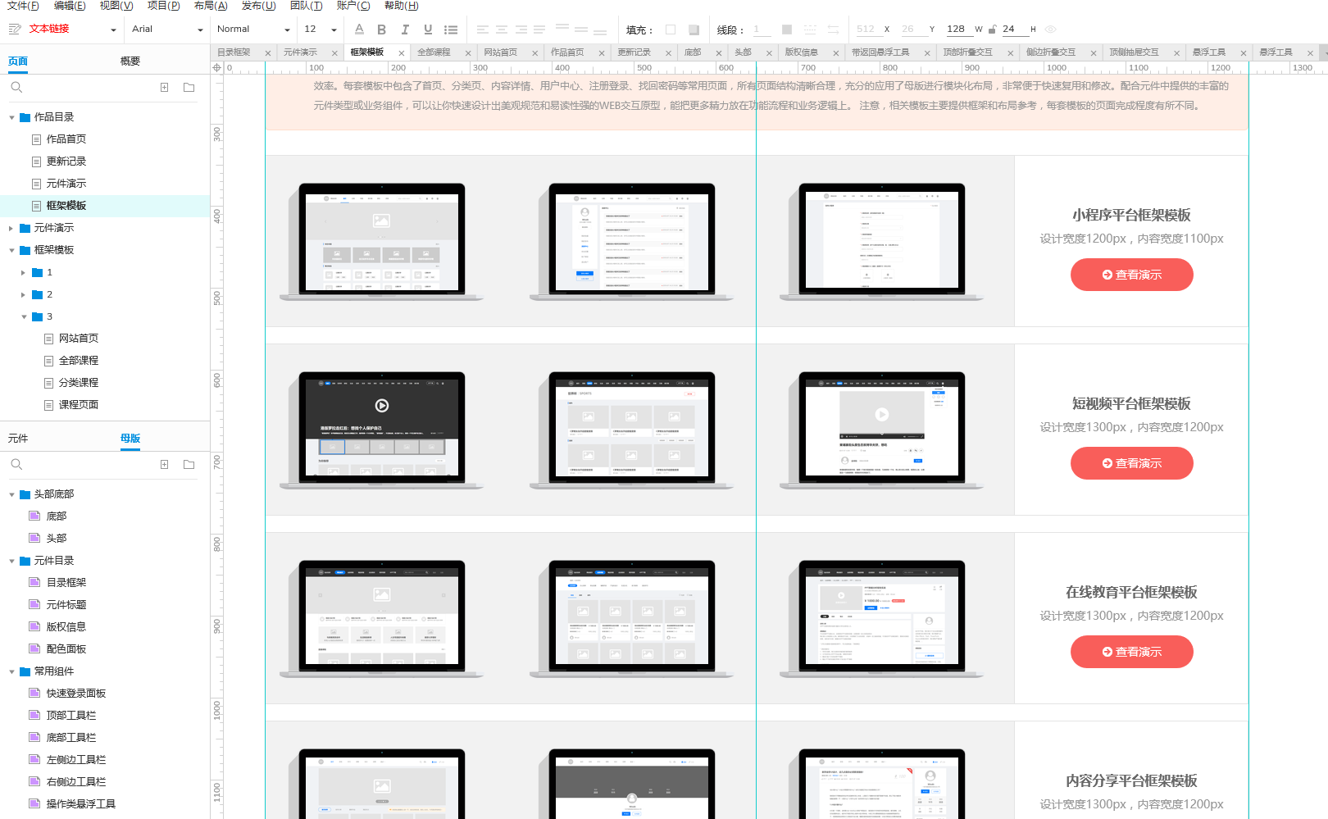Viewport: 1328px width, 819px height.
Task: Open the 发布(U) menu
Action: pos(258,6)
